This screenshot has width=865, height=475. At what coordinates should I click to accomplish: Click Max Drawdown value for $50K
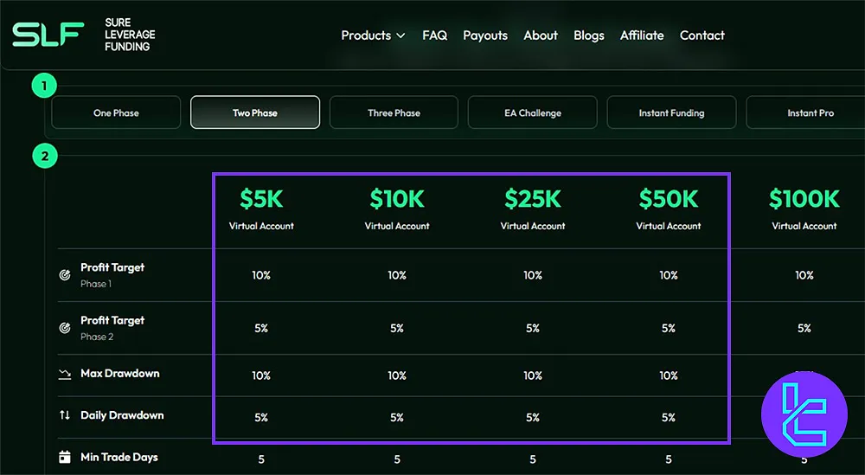click(669, 376)
